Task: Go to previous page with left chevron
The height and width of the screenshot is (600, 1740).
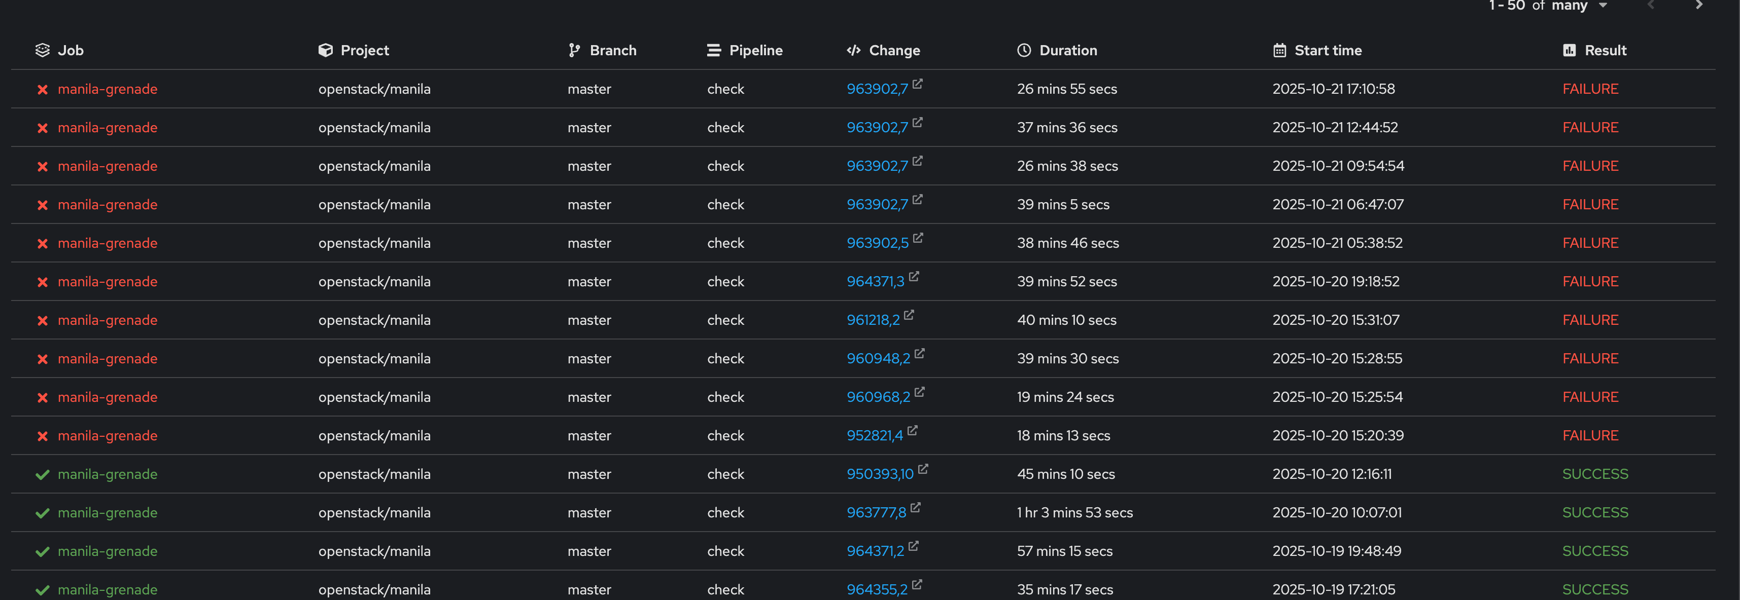Action: click(1651, 6)
